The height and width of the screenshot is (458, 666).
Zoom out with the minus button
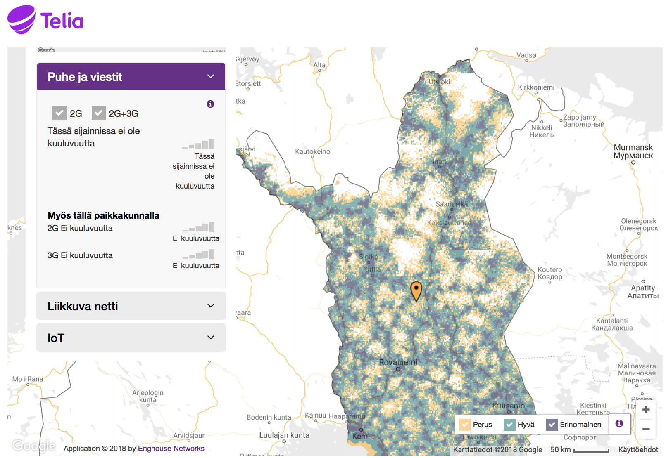646,429
